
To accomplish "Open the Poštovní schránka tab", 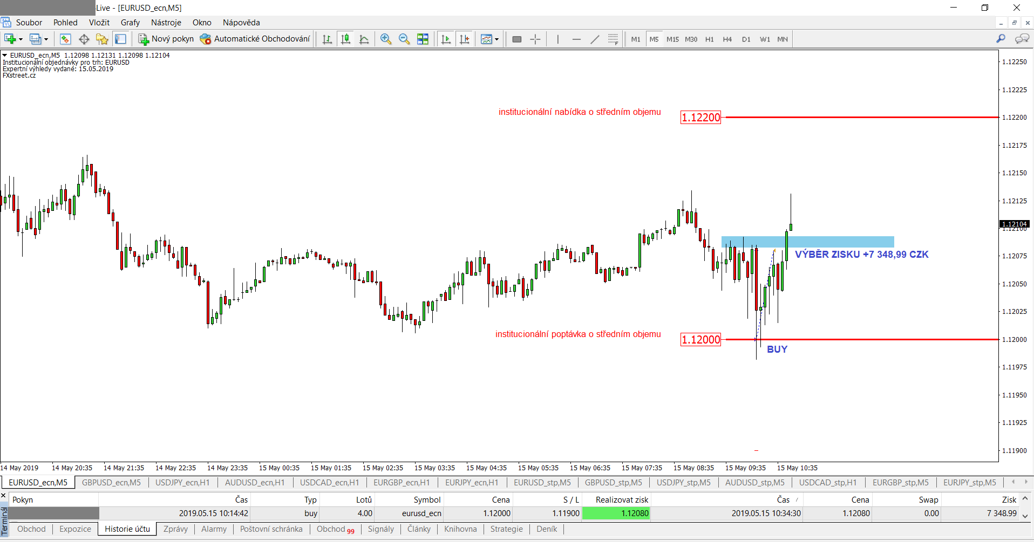I will click(x=271, y=529).
